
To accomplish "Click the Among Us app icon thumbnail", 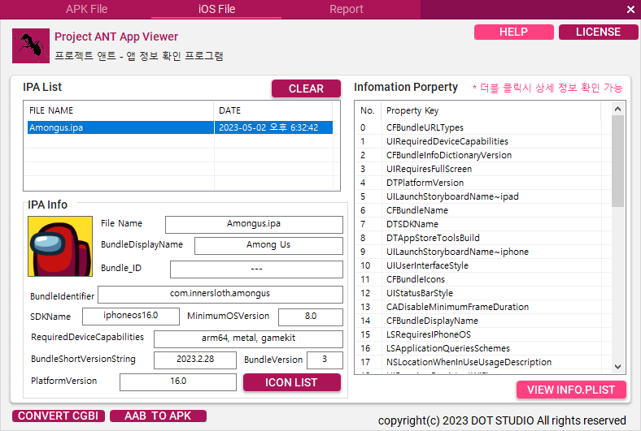I will [x=60, y=246].
